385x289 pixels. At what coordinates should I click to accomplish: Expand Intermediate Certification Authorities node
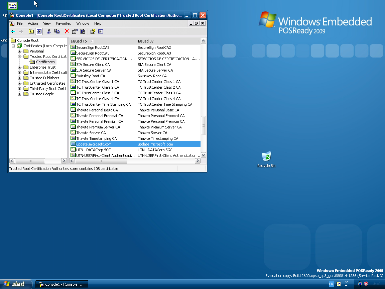20,73
